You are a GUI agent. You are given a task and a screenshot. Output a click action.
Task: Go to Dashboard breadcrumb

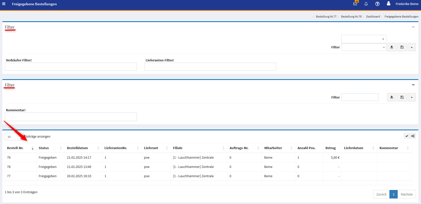coord(373,17)
